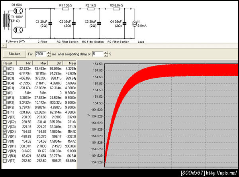Click the Max column header
The width and height of the screenshot is (239, 177).
pos(40,63)
